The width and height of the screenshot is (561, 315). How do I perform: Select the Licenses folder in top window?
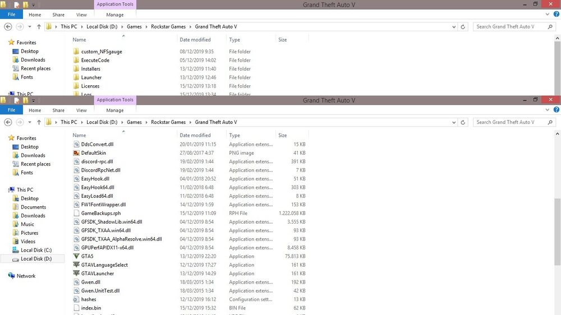(x=90, y=86)
